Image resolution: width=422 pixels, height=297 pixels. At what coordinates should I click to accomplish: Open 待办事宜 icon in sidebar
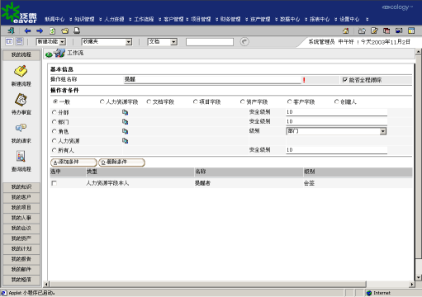(x=21, y=100)
